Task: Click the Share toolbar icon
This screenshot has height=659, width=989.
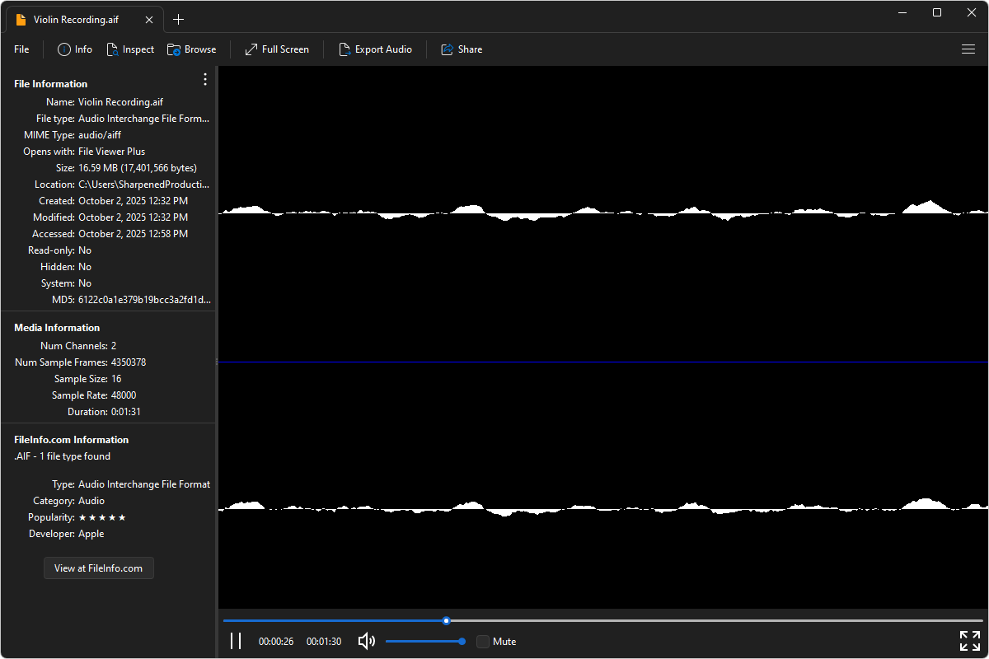Action: pyautogui.click(x=448, y=49)
